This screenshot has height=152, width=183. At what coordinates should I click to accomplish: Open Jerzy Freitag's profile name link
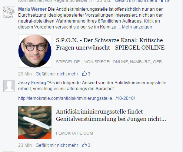(32, 83)
